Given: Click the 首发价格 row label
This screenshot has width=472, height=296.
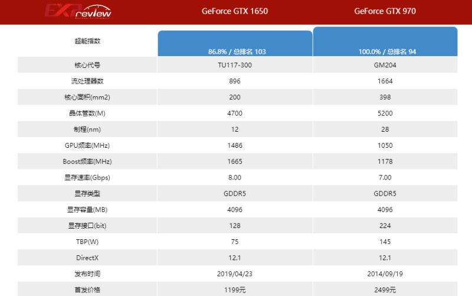Looking at the screenshot, I should click(87, 290).
